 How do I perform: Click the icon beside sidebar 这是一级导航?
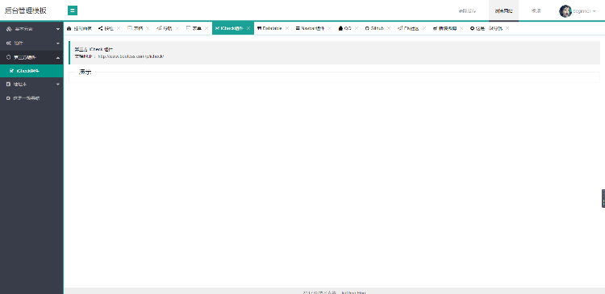pos(9,98)
